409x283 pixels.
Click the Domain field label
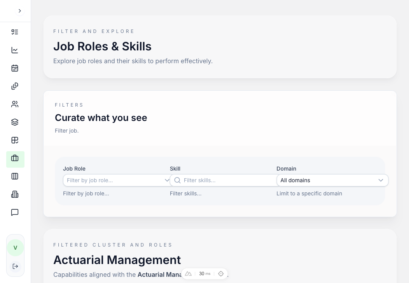point(287,169)
